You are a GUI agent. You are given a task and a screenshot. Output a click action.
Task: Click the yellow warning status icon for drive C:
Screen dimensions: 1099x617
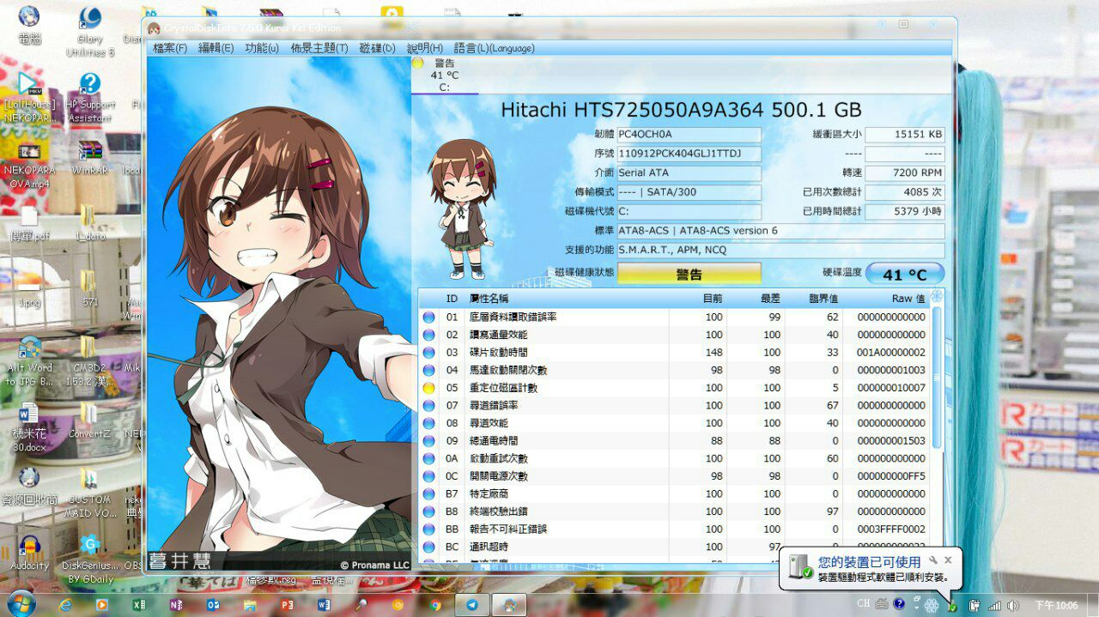(418, 63)
